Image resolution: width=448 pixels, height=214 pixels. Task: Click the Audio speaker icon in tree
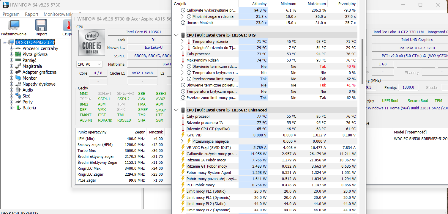(18, 90)
